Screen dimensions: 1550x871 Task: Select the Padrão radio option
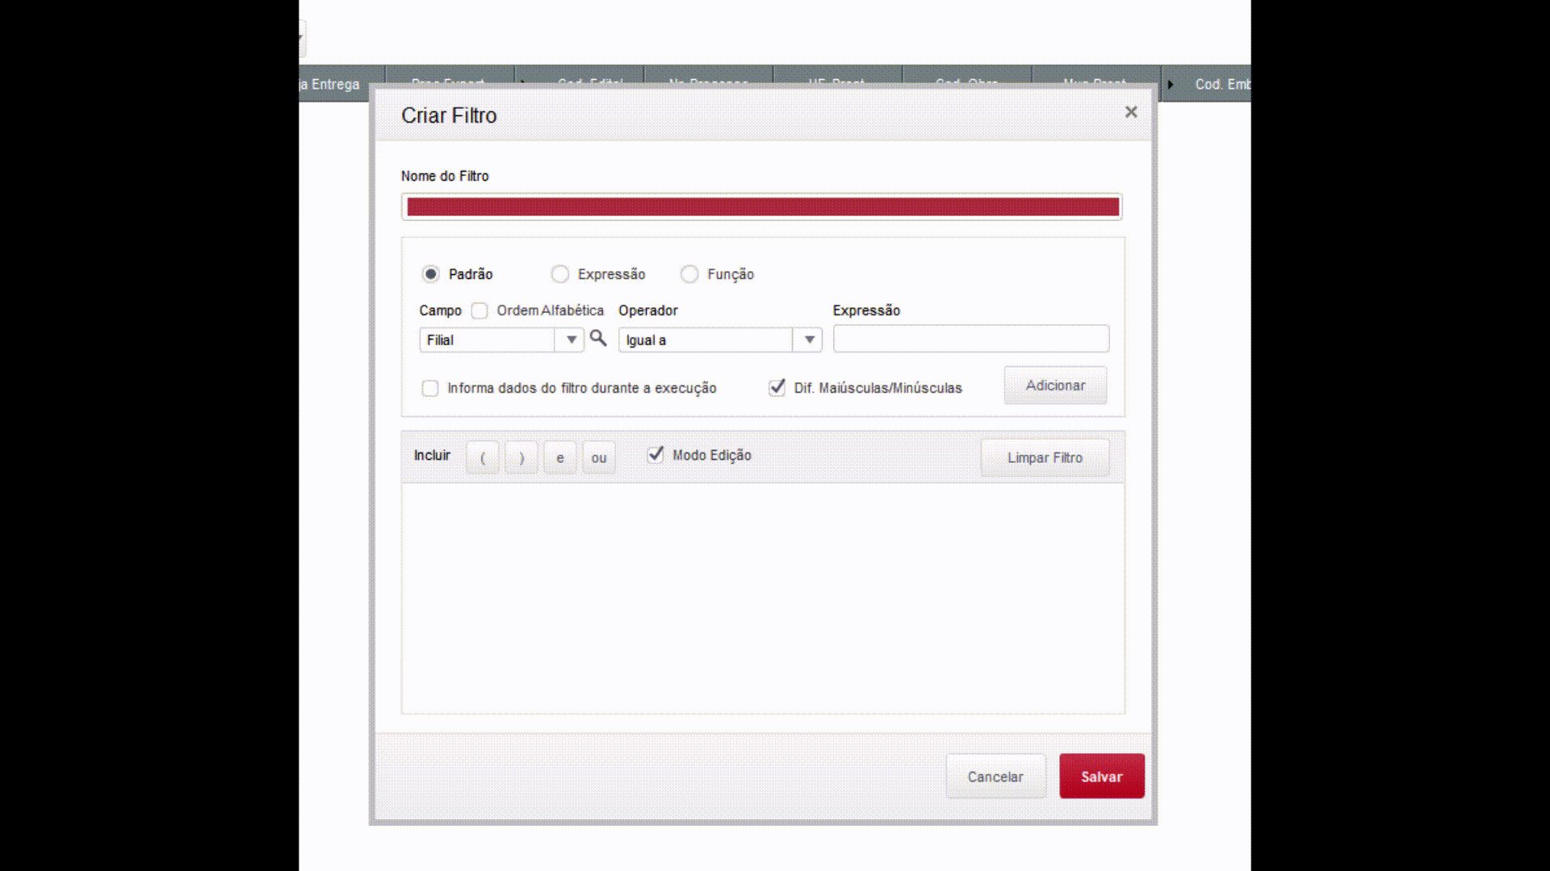[431, 274]
